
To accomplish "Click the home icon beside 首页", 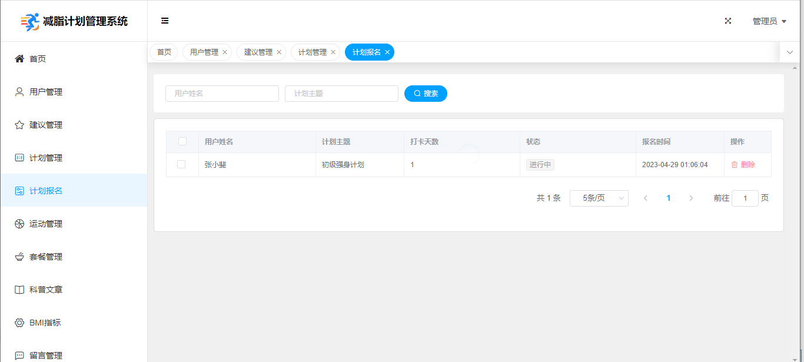I will 19,58.
